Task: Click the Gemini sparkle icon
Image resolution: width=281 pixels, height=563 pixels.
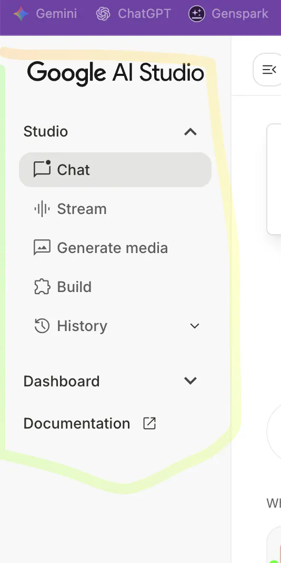Action: pyautogui.click(x=21, y=14)
